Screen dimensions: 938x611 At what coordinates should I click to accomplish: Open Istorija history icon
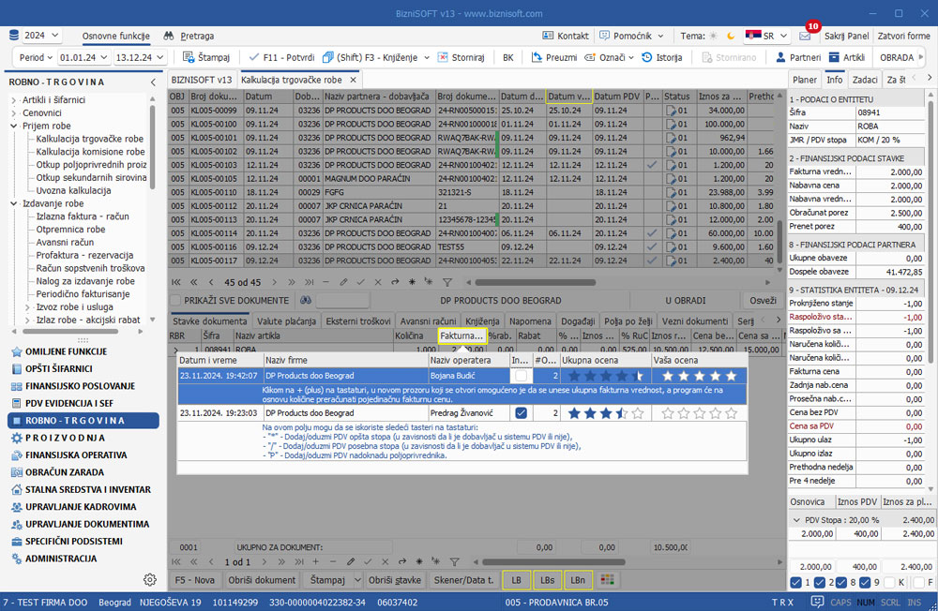click(x=647, y=57)
